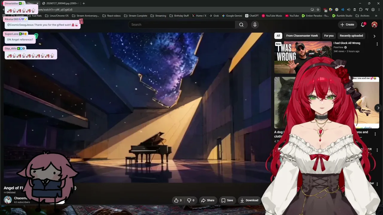Click the Create button
383x215 pixels.
[x=347, y=25]
